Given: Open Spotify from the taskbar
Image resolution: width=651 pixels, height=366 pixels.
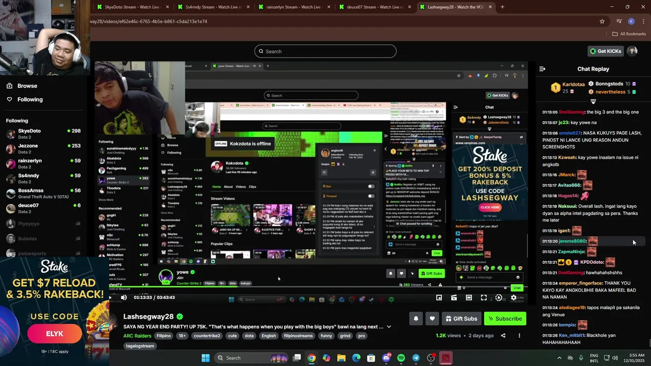Looking at the screenshot, I should click(401, 358).
